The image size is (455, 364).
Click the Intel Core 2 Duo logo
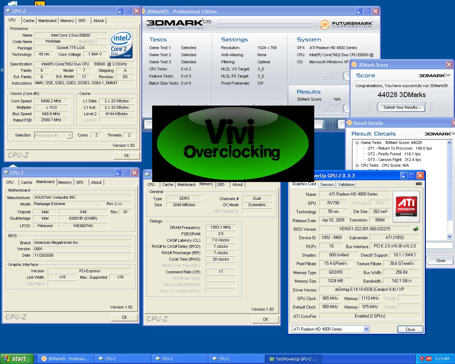121,45
